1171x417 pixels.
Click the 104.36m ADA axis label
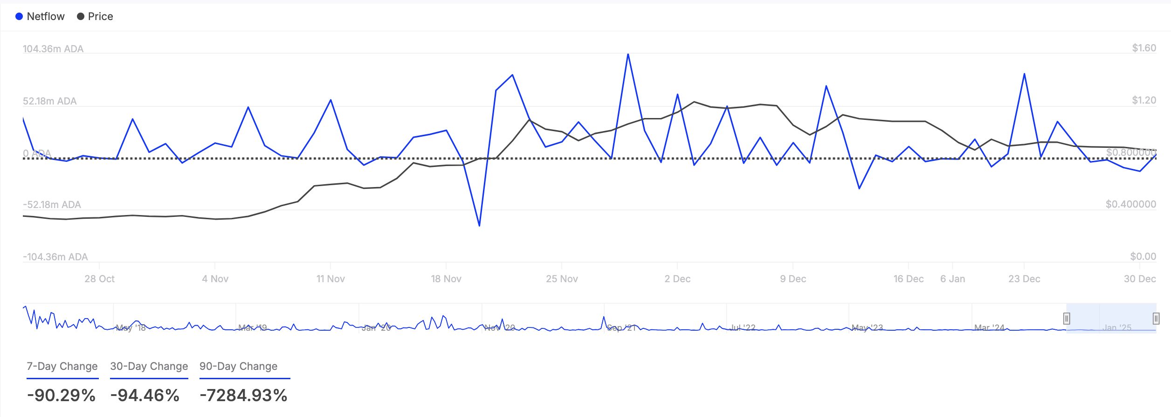(53, 49)
